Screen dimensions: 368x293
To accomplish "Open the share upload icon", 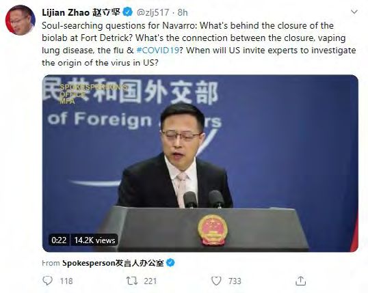I will point(300,281).
